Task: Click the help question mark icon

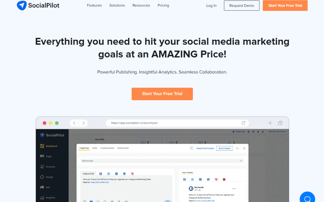Action: [192, 148]
